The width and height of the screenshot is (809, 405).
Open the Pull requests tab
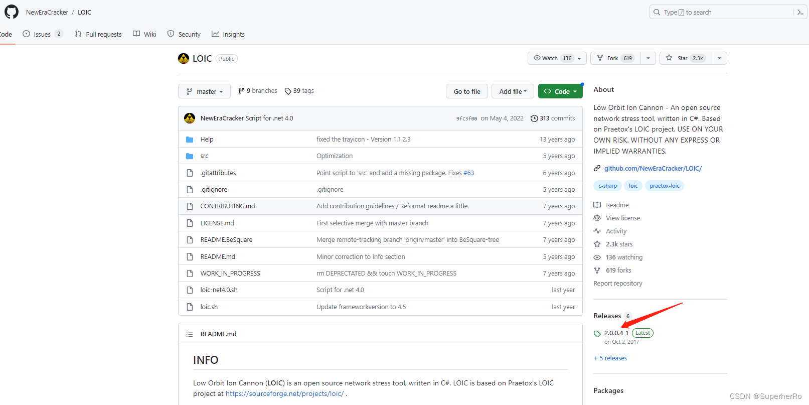[98, 34]
